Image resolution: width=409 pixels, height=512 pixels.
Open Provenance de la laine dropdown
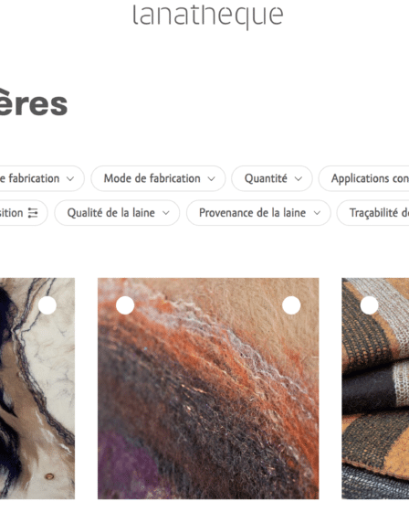(258, 213)
